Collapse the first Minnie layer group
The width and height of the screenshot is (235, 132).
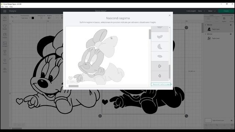point(205,25)
